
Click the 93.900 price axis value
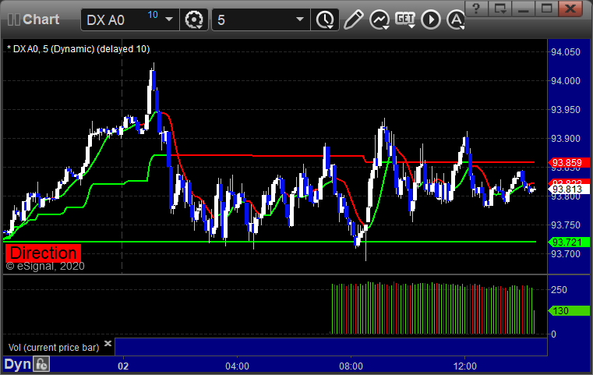point(566,139)
